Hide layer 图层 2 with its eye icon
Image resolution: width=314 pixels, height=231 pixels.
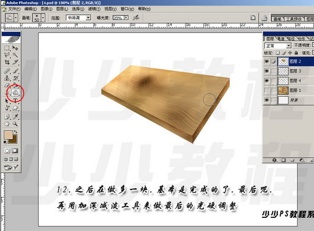click(x=267, y=61)
